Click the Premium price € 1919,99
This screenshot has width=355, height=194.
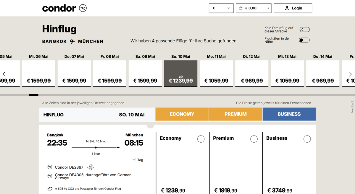(225, 191)
